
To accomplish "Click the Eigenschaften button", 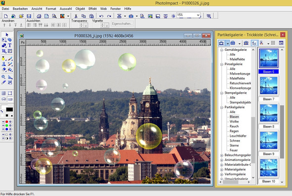I will (x=122, y=24).
